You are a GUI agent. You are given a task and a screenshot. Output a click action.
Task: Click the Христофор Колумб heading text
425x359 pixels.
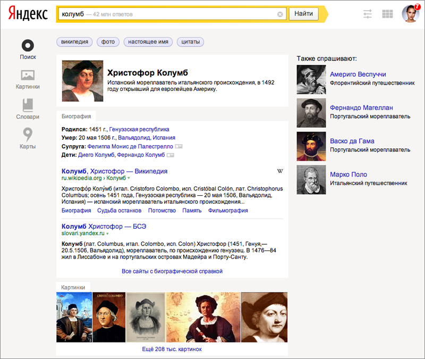[x=148, y=73]
